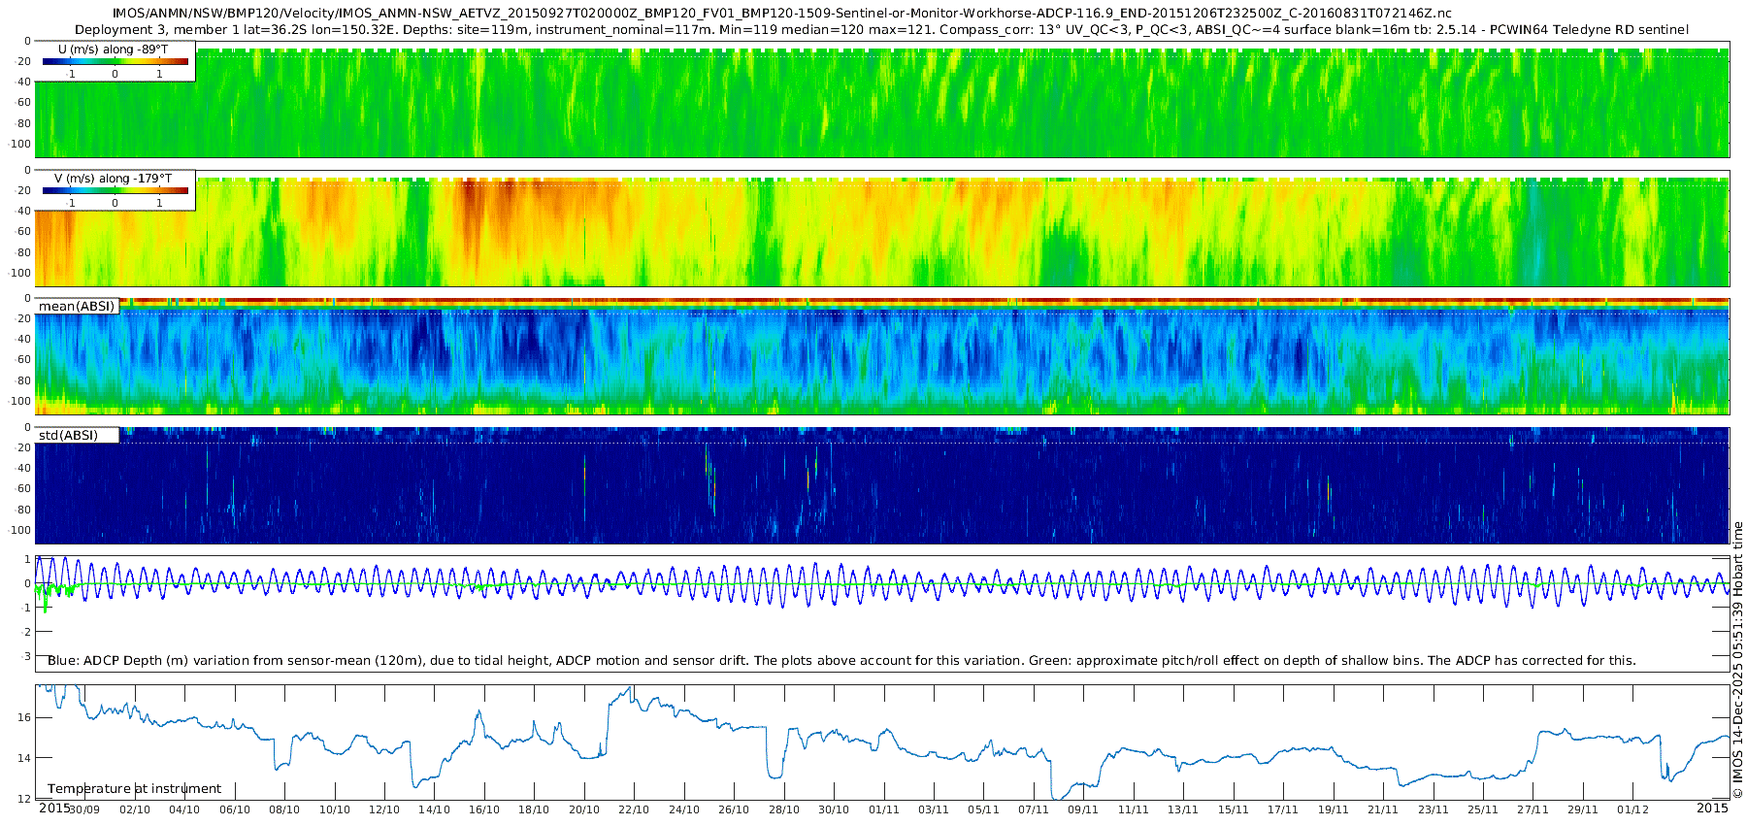The image size is (1747, 825).
Task: Click the blue ADCP Depth description caption
Action: click(x=841, y=661)
